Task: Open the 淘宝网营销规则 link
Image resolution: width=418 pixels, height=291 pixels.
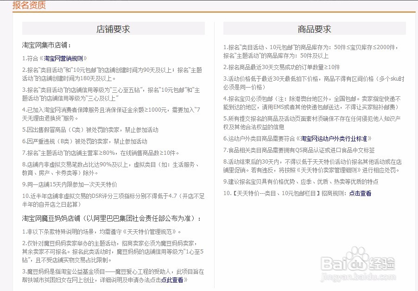Action: [63, 58]
